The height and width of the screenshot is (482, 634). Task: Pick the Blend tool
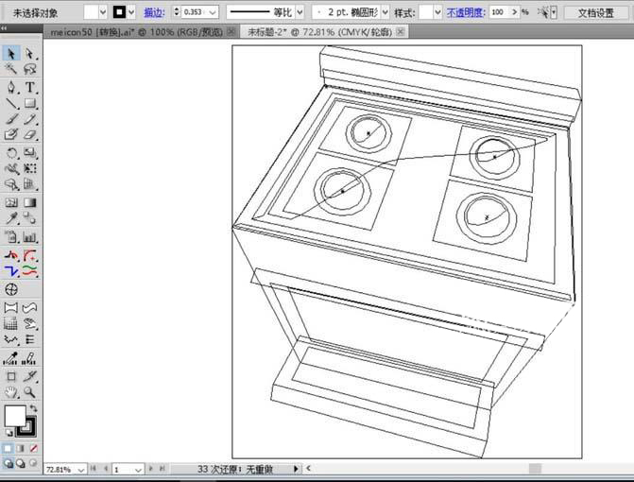[x=29, y=218]
